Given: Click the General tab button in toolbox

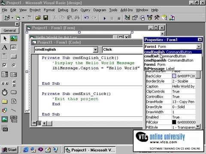Looking at the screenshot, I should coord(10,30).
